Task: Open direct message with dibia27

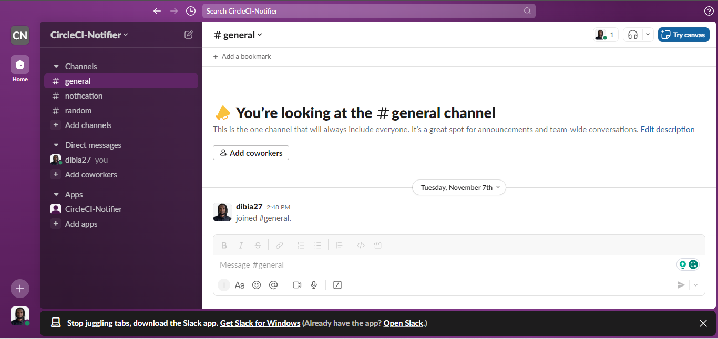Action: coord(121,160)
